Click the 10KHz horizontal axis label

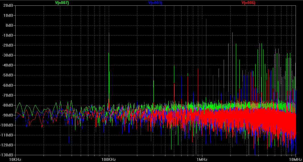[x=15, y=159]
